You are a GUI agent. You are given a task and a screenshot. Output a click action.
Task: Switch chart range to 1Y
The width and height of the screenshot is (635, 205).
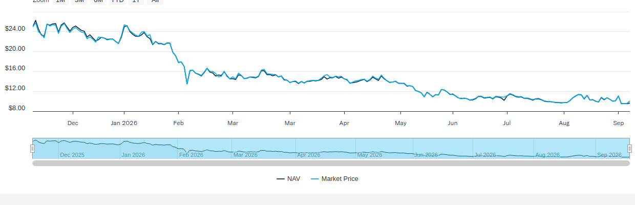pos(136,2)
